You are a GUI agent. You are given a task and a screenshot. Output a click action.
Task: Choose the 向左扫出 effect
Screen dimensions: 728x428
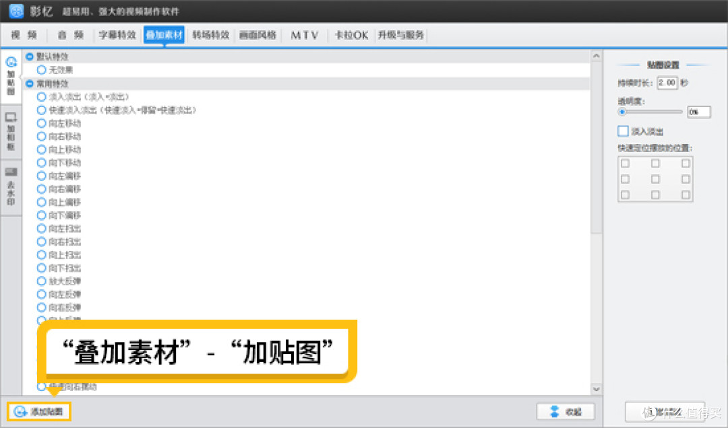coord(41,229)
